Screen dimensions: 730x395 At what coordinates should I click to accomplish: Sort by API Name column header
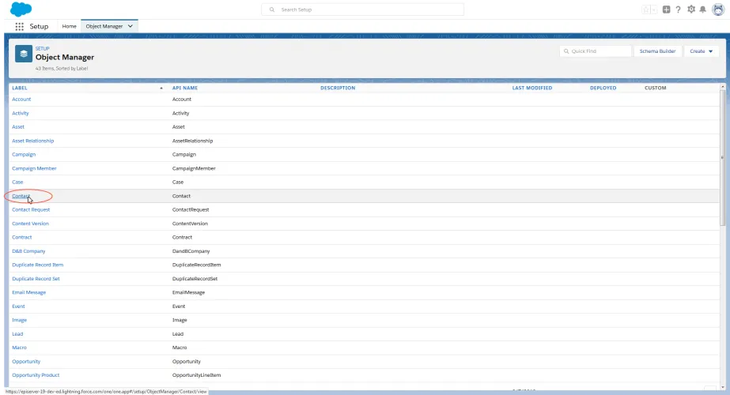coord(185,88)
